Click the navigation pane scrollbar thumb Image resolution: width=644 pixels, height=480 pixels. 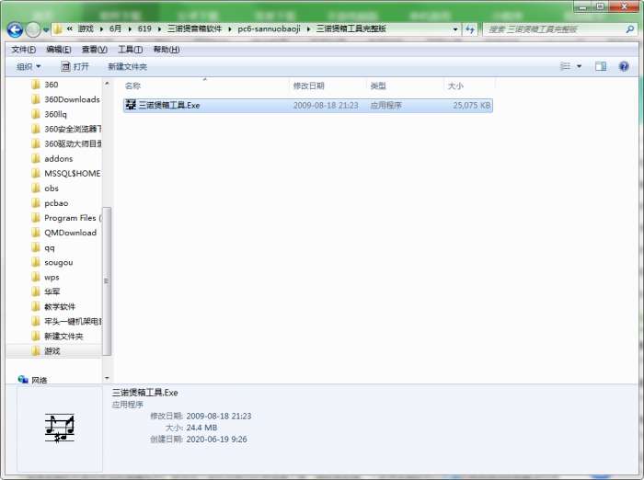point(107,281)
